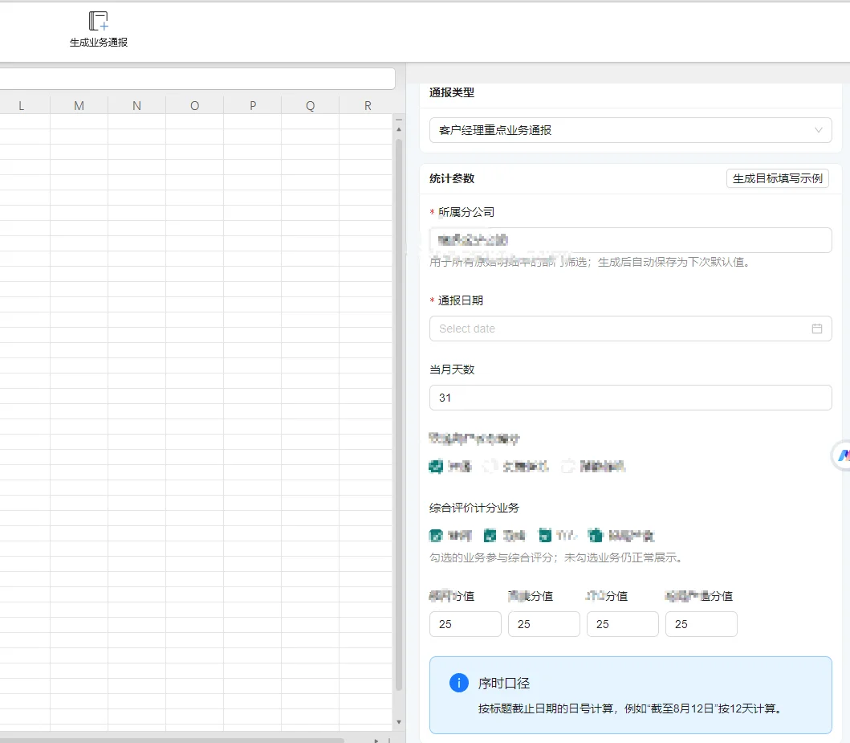
Task: Click the 序时口径 heading in the info box
Action: coord(504,684)
